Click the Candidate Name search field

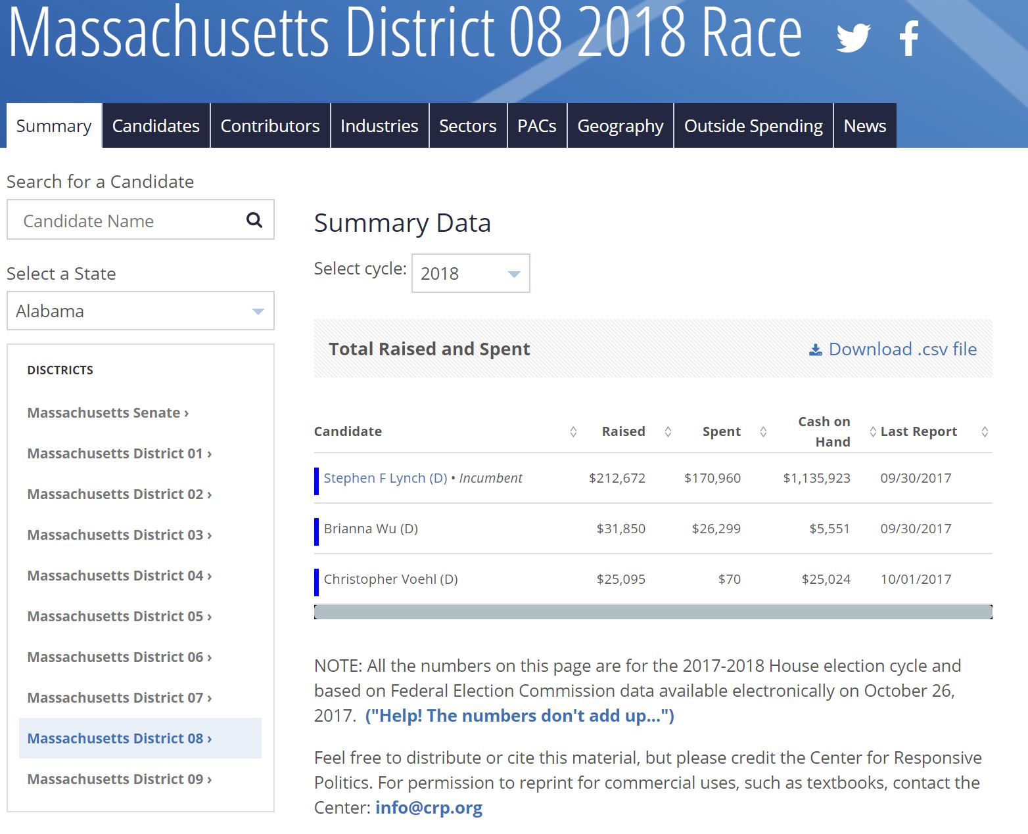pyautogui.click(x=140, y=220)
